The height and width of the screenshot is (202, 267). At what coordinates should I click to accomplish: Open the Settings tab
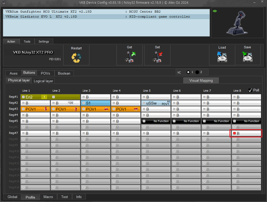44,42
